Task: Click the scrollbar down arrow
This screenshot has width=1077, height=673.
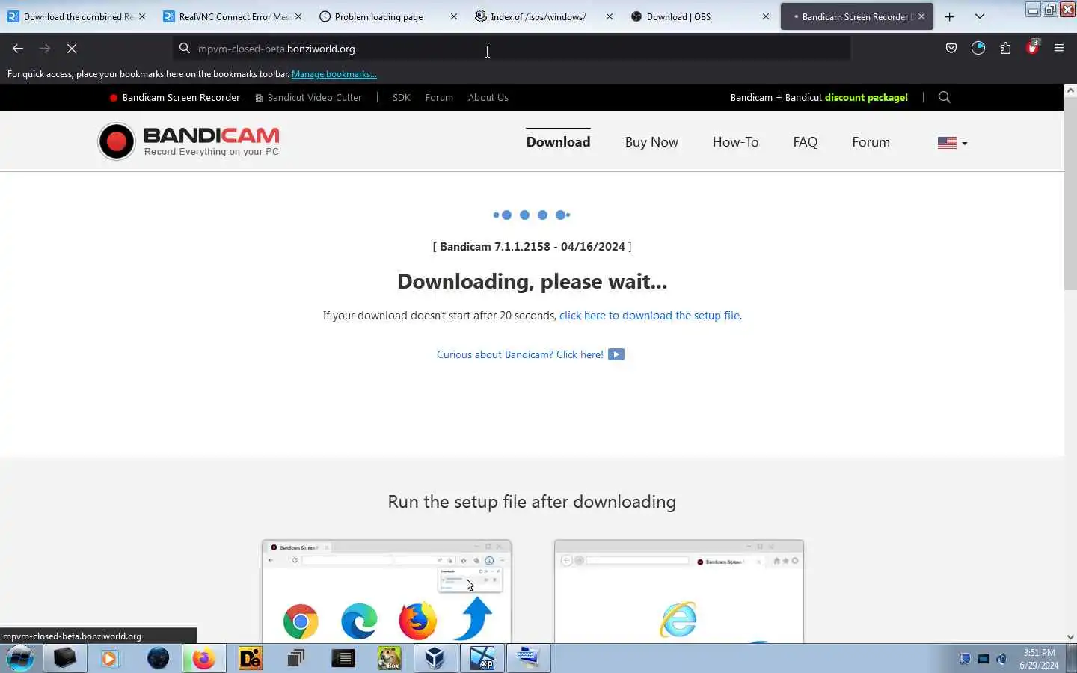Action: (1070, 637)
